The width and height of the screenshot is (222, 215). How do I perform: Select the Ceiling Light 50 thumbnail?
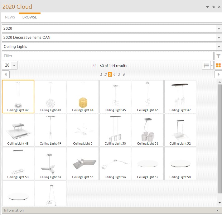(x=115, y=130)
